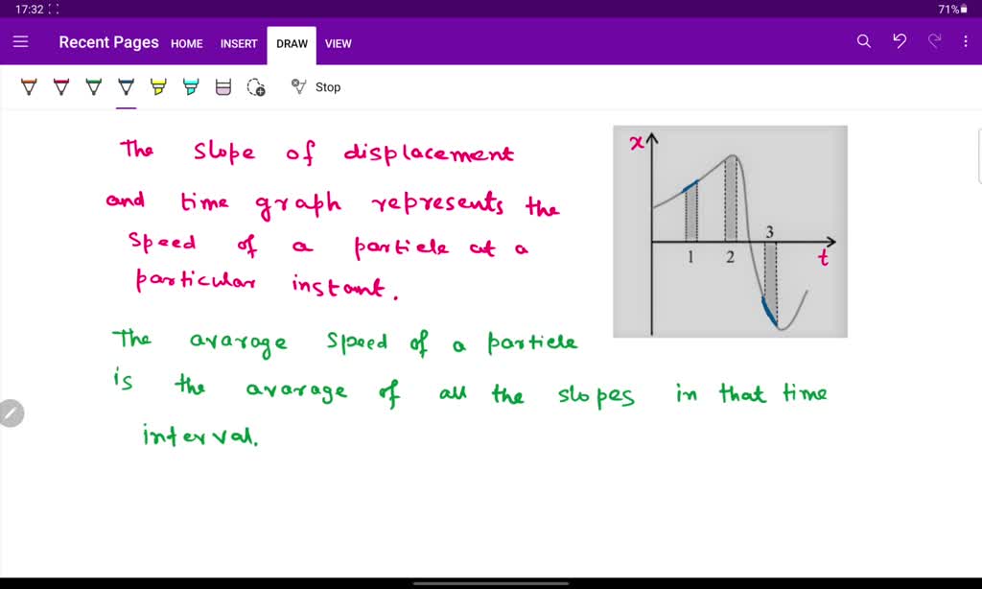Stop drawing mode
This screenshot has width=982, height=589.
(x=316, y=87)
